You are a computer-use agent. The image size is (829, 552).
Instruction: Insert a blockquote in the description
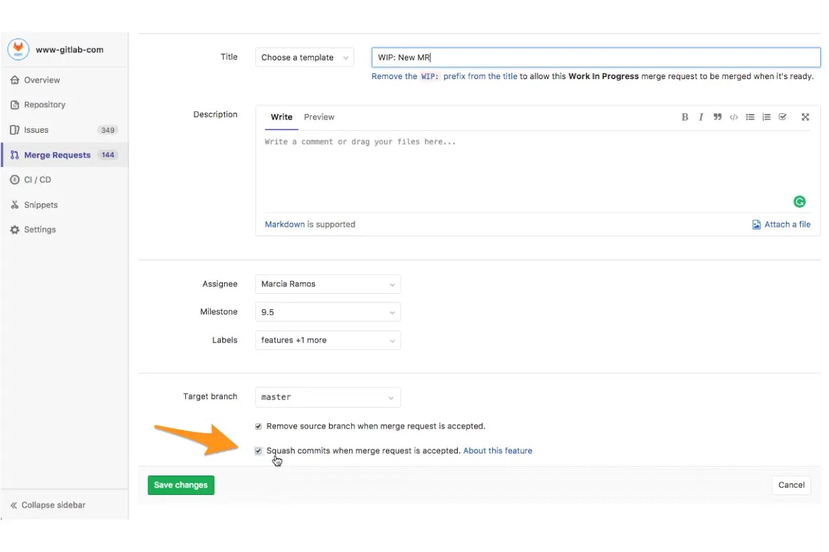[x=717, y=117]
